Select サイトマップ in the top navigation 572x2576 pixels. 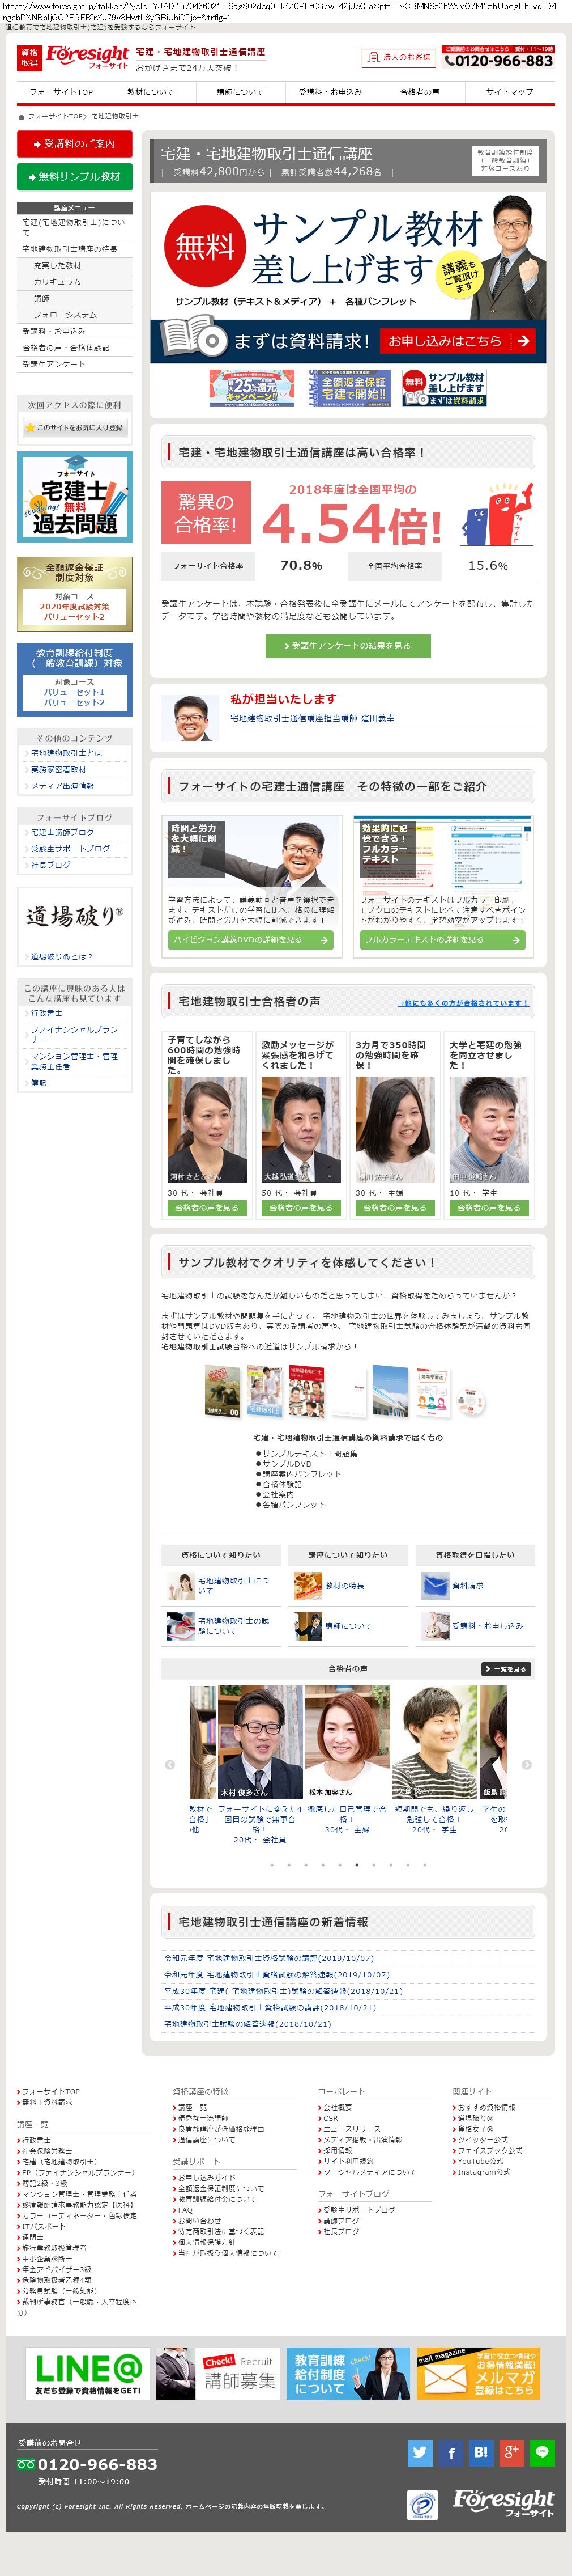[509, 92]
